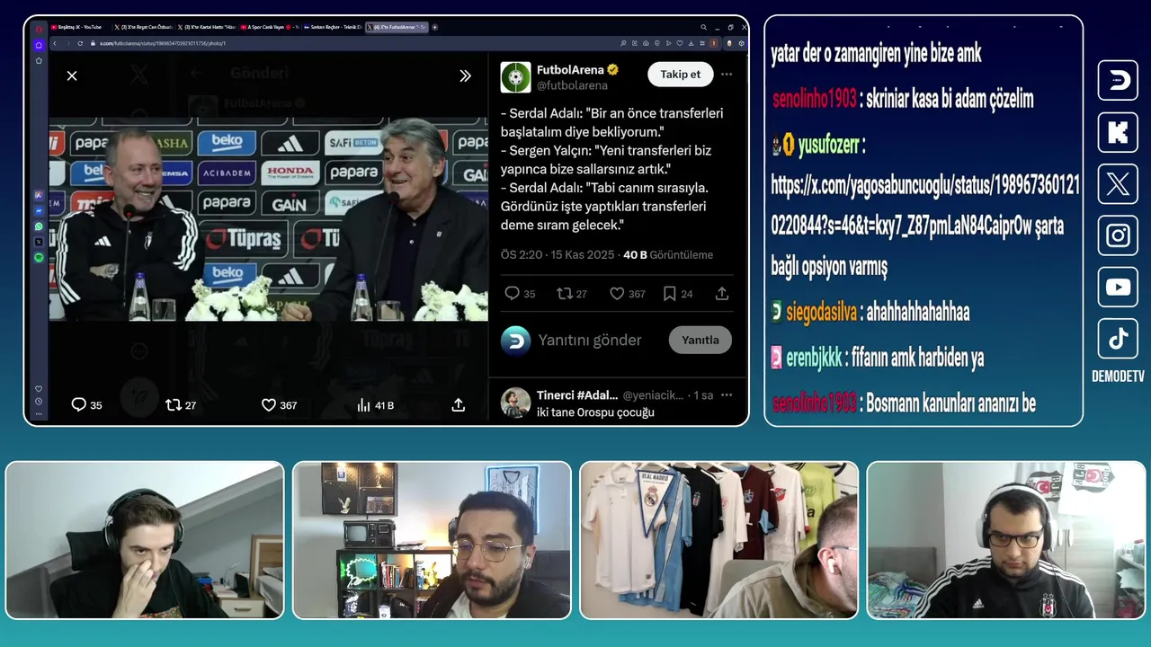Switch to the Serkan Reçber tab

pos(334,27)
